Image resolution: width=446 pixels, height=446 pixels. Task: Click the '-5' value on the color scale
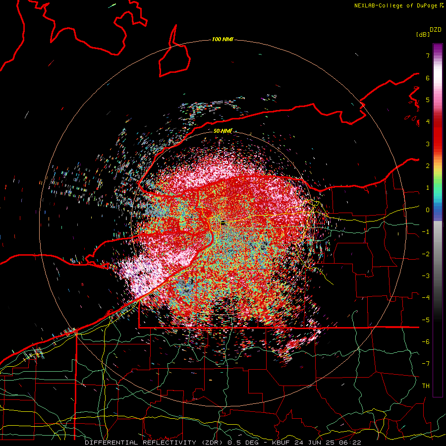426,320
